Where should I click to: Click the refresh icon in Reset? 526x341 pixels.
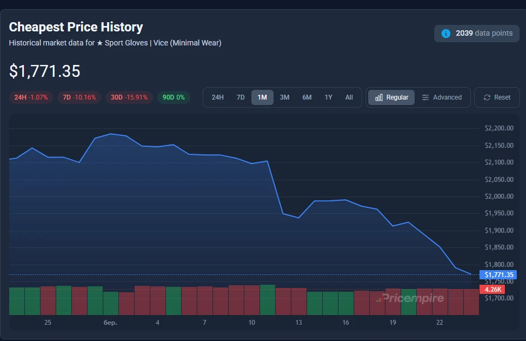[x=487, y=97]
